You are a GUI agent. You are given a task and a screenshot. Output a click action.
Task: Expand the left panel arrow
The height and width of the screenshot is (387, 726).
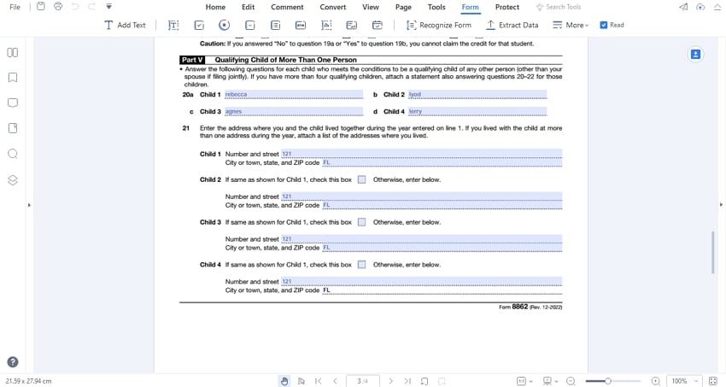click(x=29, y=205)
